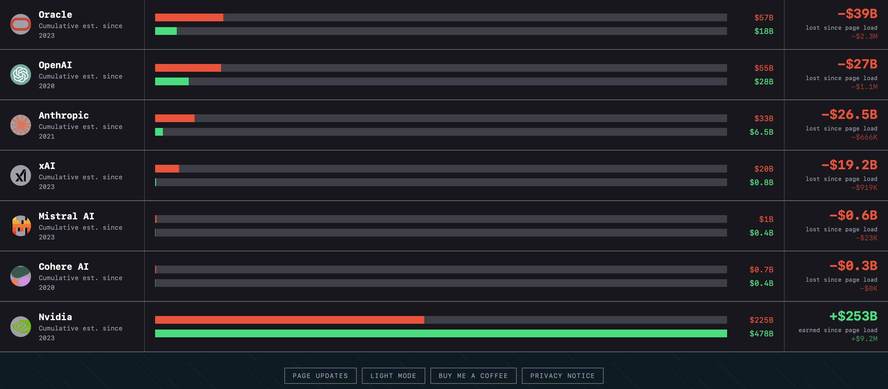Click xAI's -$19.2B net total
The image size is (888, 389).
(850, 165)
